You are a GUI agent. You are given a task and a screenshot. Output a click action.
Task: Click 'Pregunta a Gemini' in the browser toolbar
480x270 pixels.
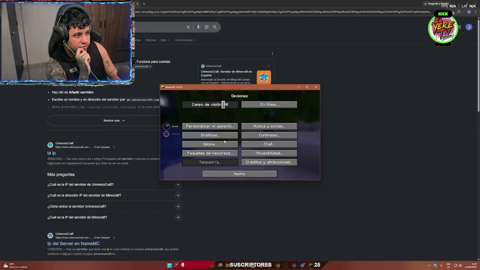click(x=436, y=4)
